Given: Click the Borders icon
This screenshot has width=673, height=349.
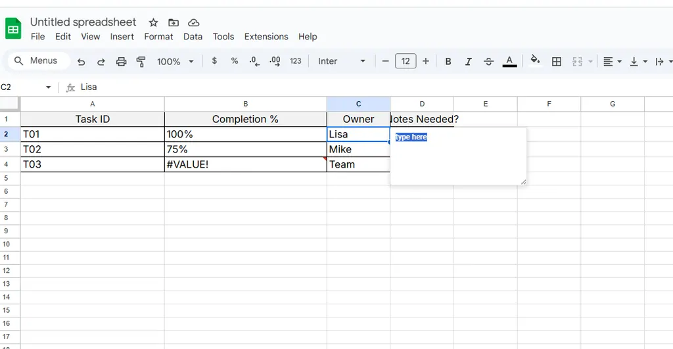Looking at the screenshot, I should (557, 61).
